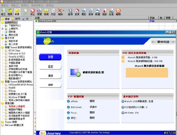
Task: Click the orange 離開 (exit) toolbar icon
Action: click(118, 12)
